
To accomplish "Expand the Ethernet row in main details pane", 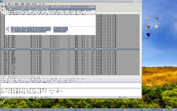I will coord(1,79).
